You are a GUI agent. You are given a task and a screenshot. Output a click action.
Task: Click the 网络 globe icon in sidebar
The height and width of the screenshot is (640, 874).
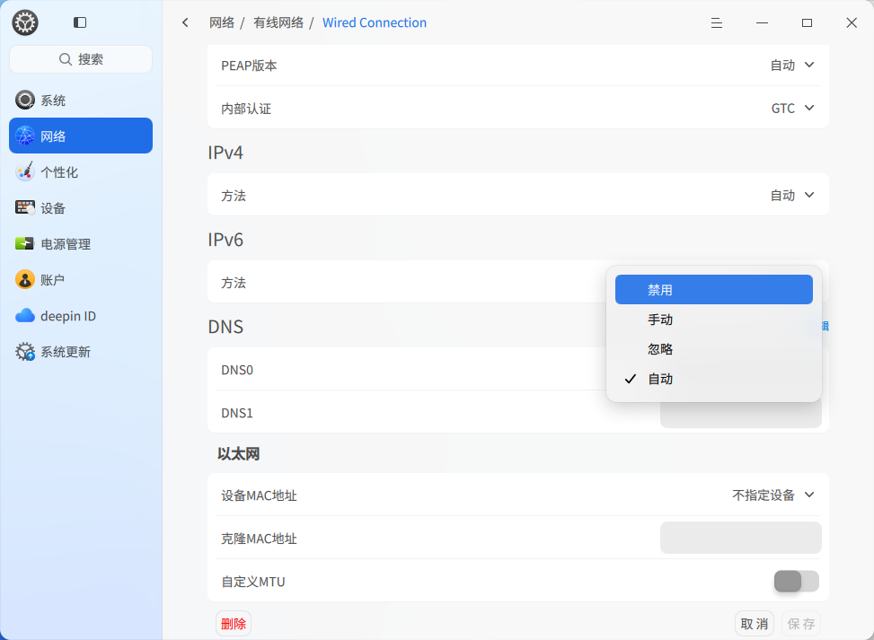25,136
